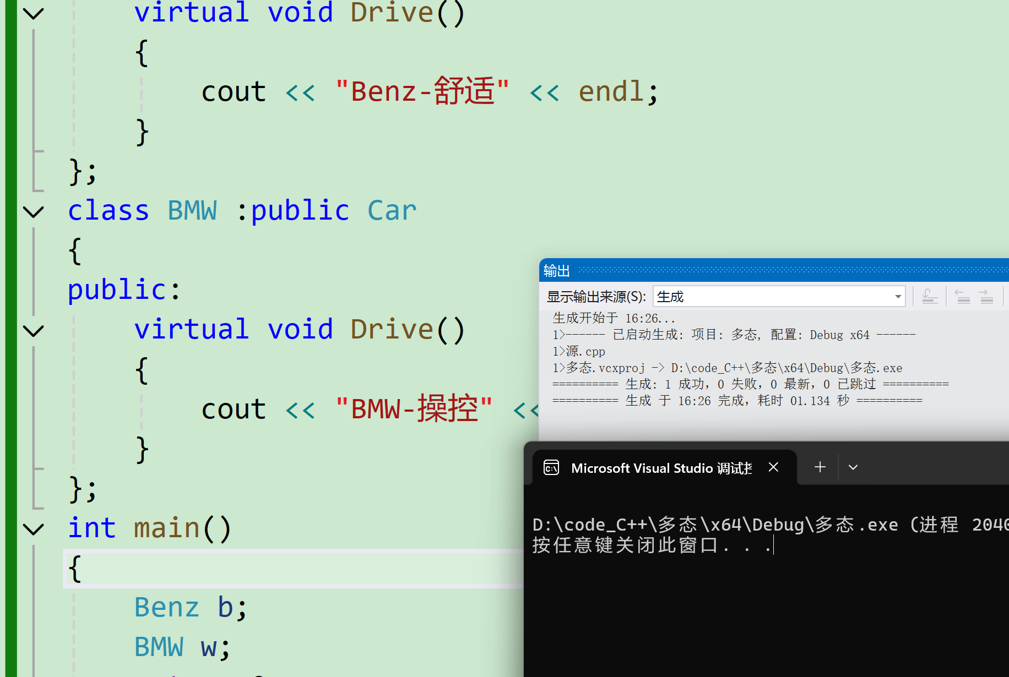This screenshot has width=1009, height=677.
Task: Click the highlighted opening brace of main
Action: coord(75,569)
